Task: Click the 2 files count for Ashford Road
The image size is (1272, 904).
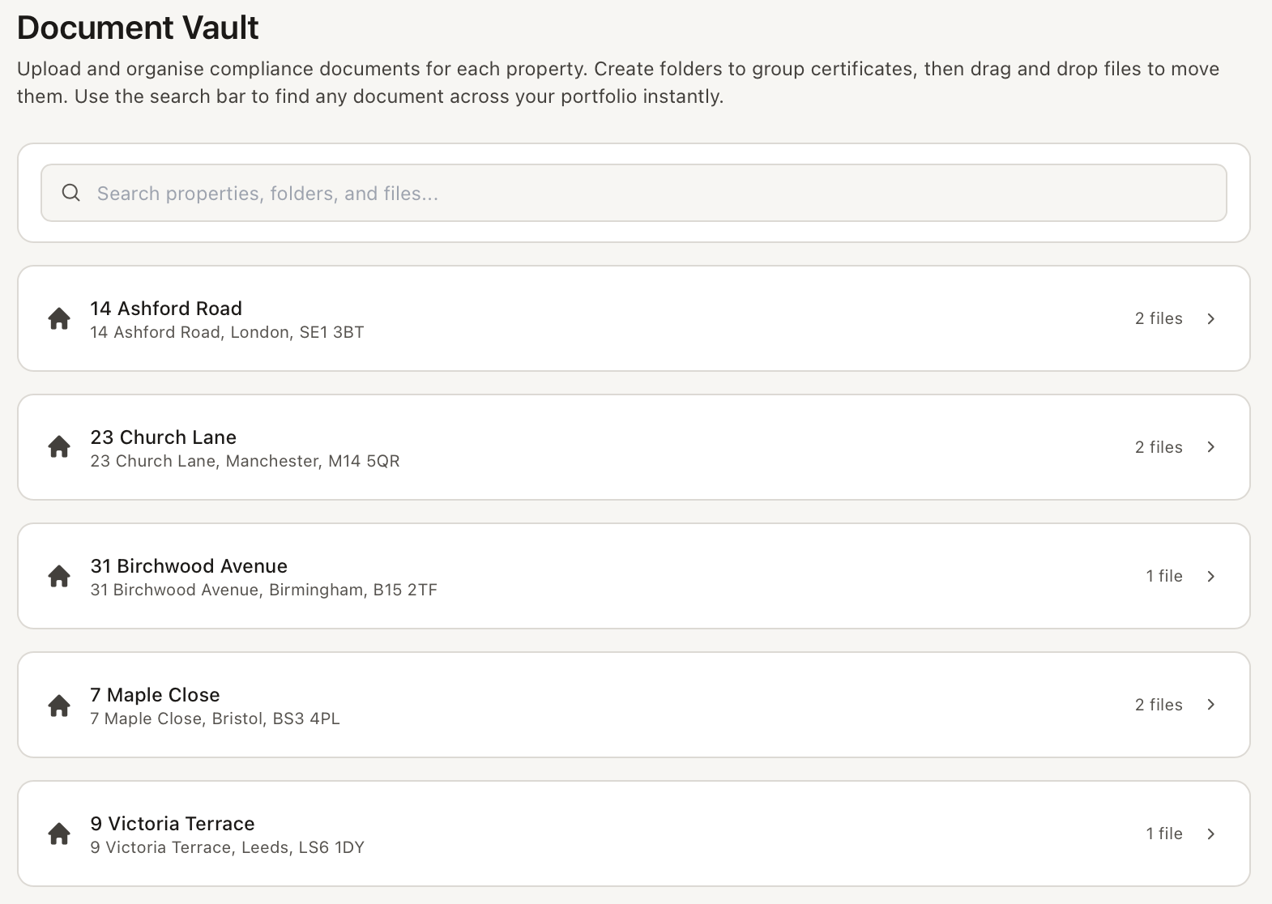Action: 1159,318
